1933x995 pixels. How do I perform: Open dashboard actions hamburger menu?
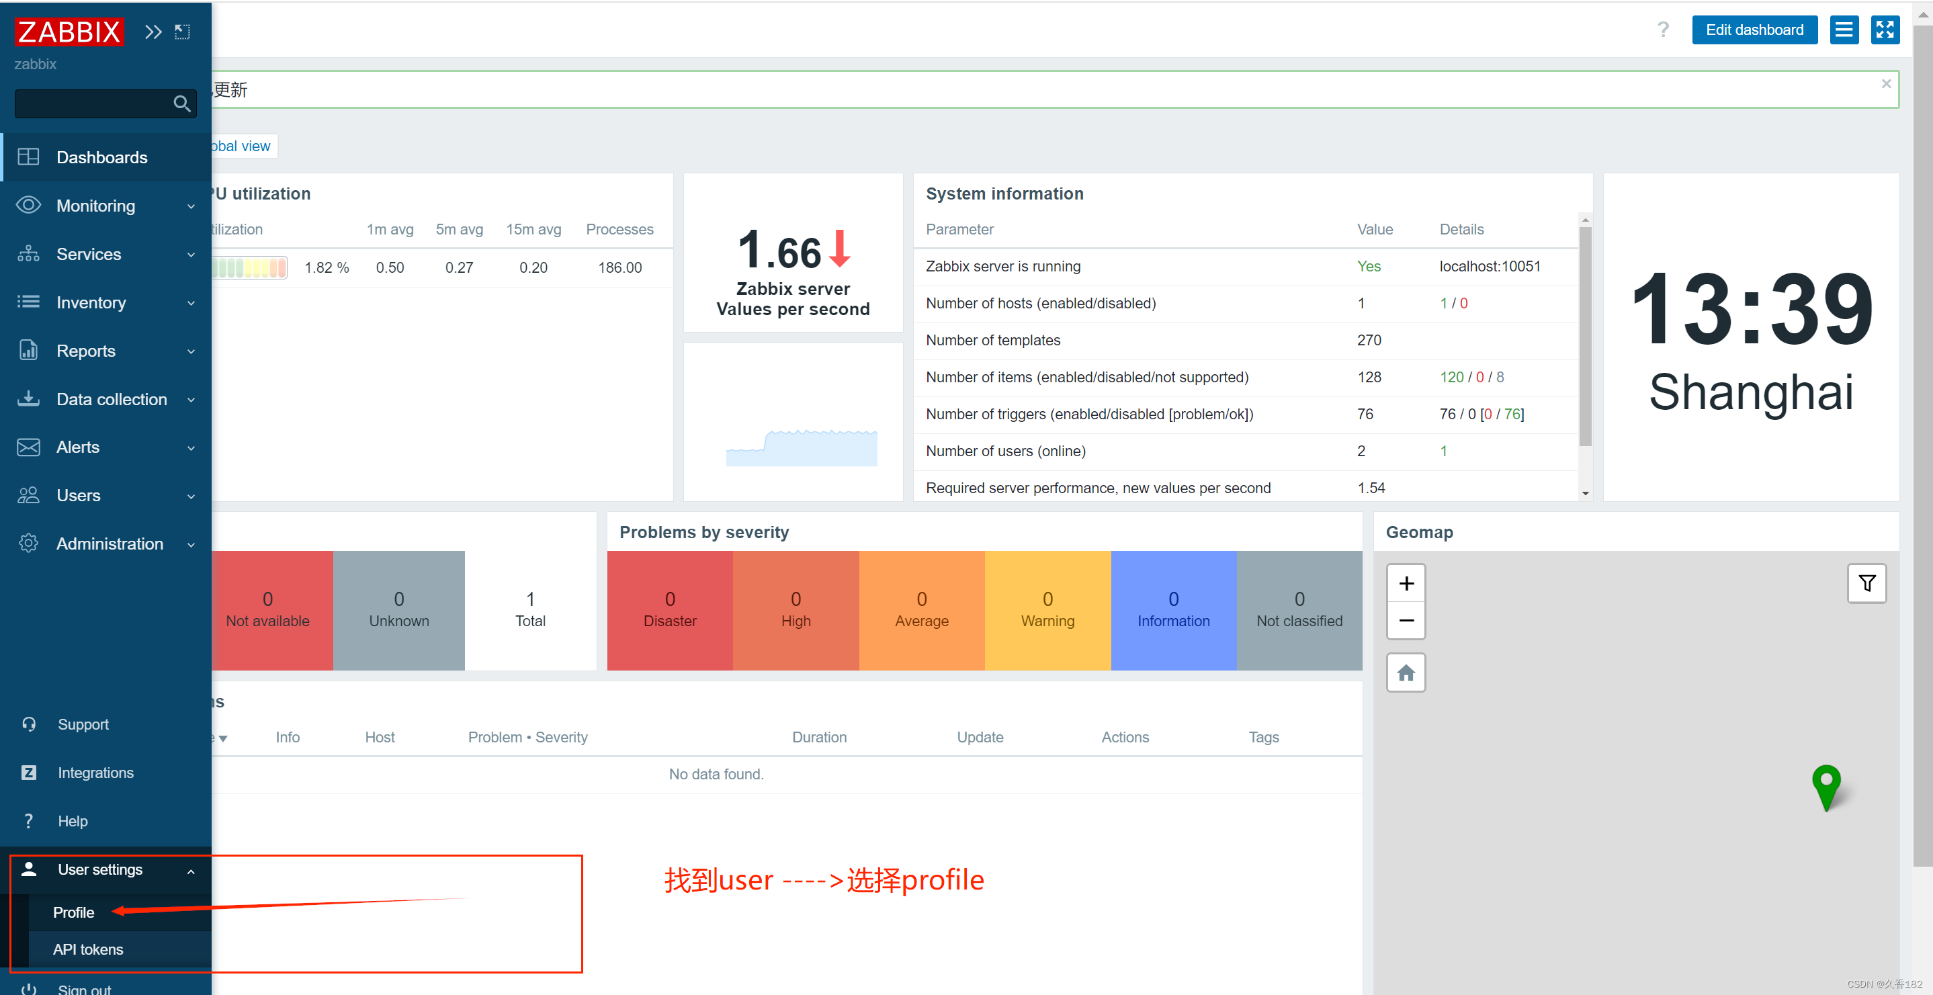[x=1844, y=30]
